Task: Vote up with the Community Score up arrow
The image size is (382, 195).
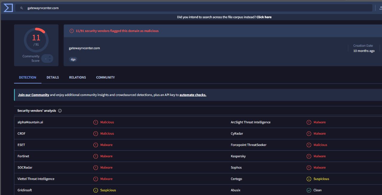Action: (x=50, y=57)
